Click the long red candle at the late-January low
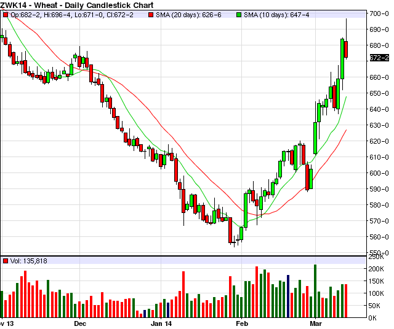Screen dimensions: 394x329 (x=230, y=230)
